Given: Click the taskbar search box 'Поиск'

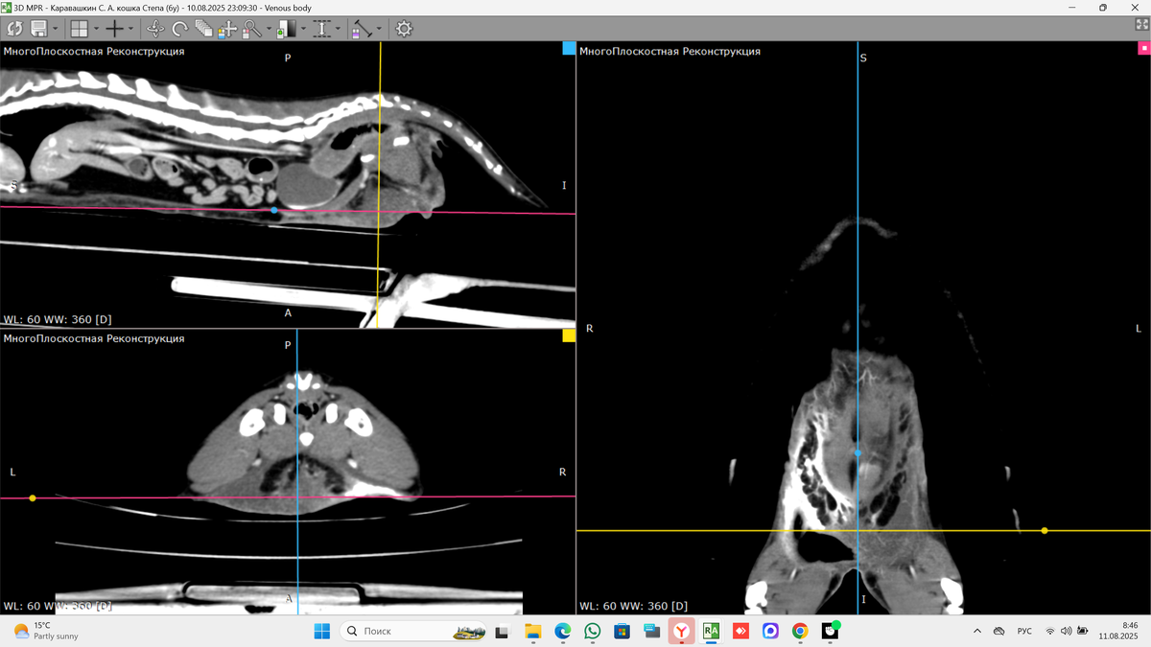Looking at the screenshot, I should (x=413, y=631).
